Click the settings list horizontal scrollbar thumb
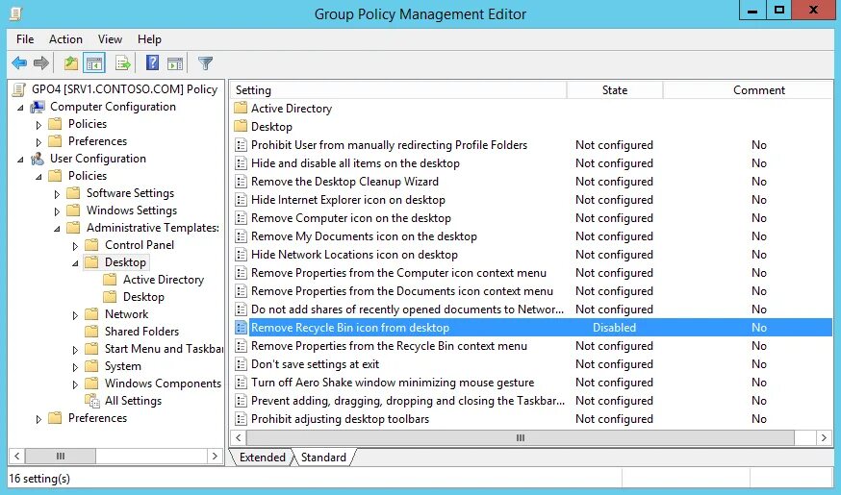The height and width of the screenshot is (495, 841). (521, 437)
